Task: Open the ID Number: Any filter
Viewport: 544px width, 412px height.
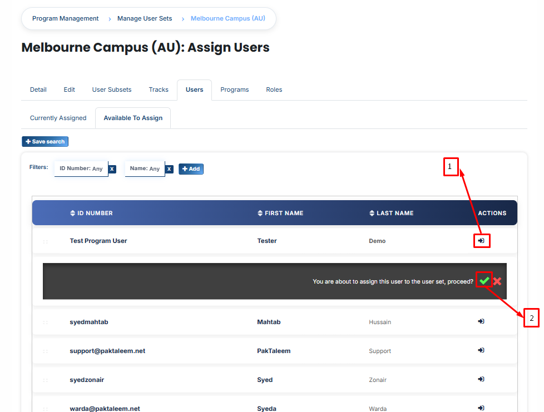Action: (x=81, y=168)
